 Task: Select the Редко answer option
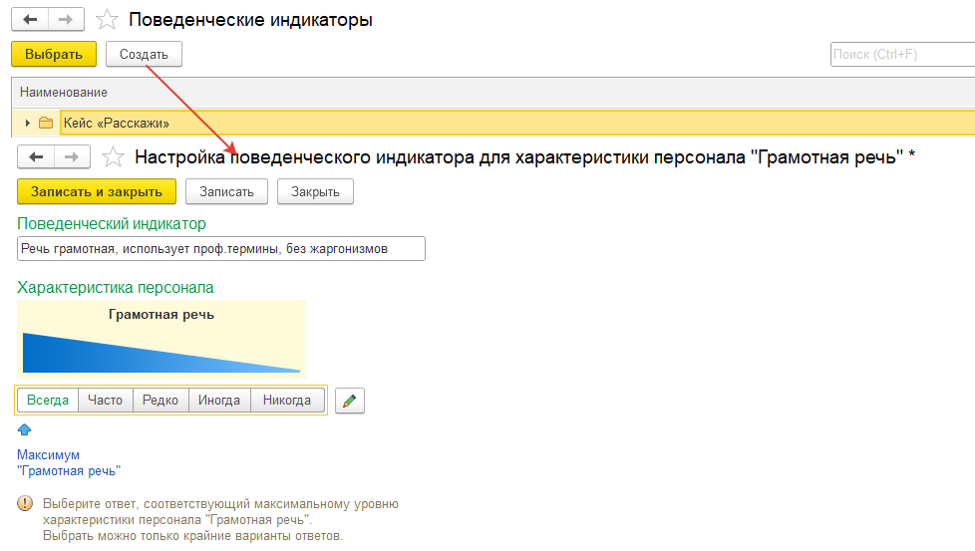161,401
